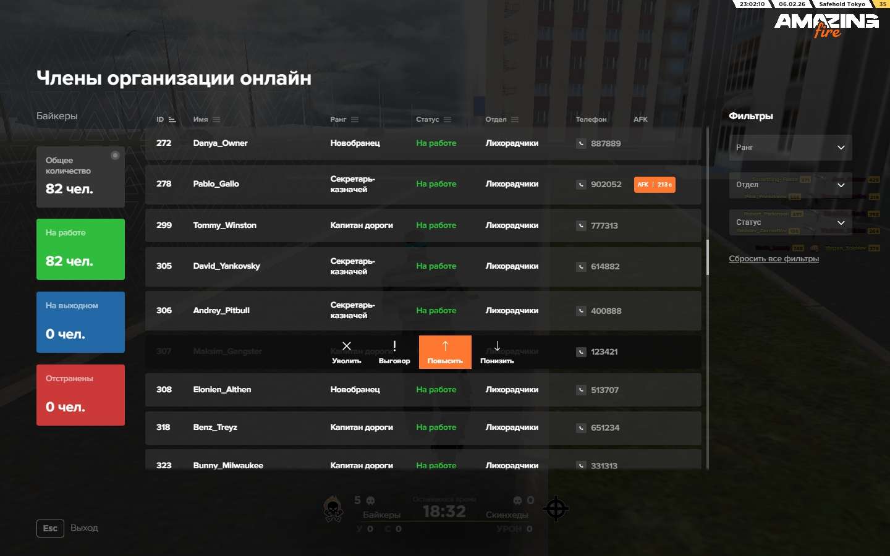Sort the list by ID column icon
The image size is (890, 556).
(x=172, y=120)
